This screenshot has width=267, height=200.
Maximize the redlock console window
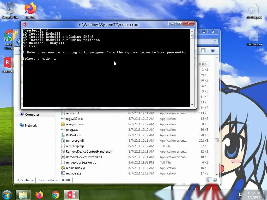point(179,23)
